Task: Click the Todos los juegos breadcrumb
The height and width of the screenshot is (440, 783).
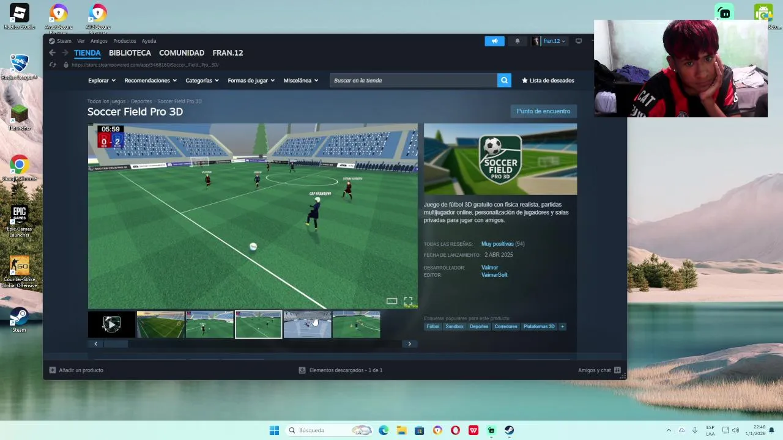Action: click(106, 101)
